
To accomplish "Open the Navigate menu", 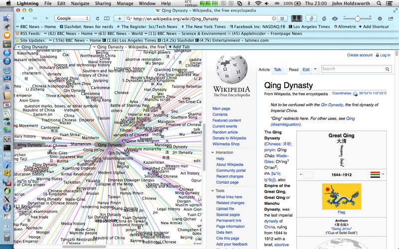I will (80, 3).
